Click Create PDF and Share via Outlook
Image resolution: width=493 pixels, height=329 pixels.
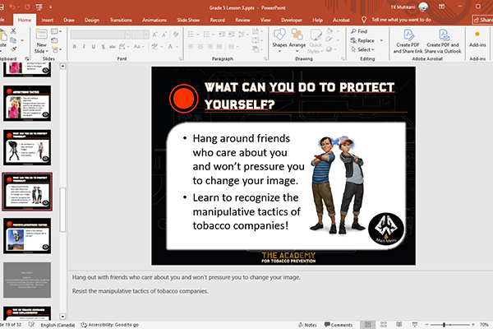click(x=444, y=39)
